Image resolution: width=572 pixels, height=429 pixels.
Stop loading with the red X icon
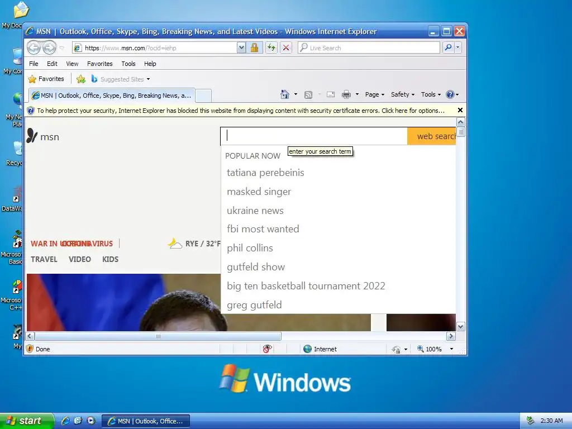286,48
